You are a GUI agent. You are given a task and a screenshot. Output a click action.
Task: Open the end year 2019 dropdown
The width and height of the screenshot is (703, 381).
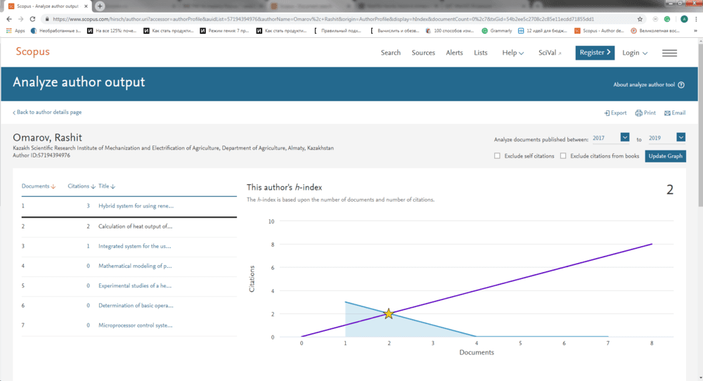[x=681, y=137]
